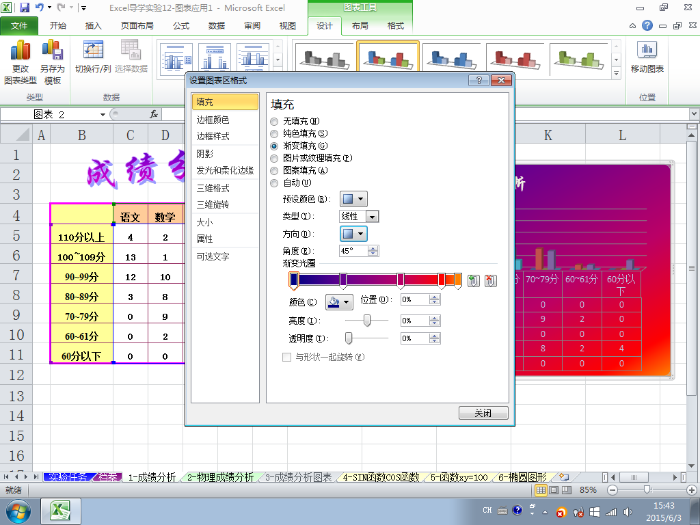The image size is (700, 525).
Task: Open the Customize Quick Access Toolbar dropdown
Action: tap(83, 8)
